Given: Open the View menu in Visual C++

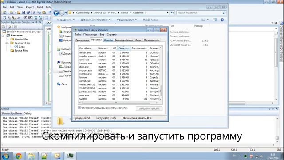Looking at the screenshot, I should (x=20, y=7).
